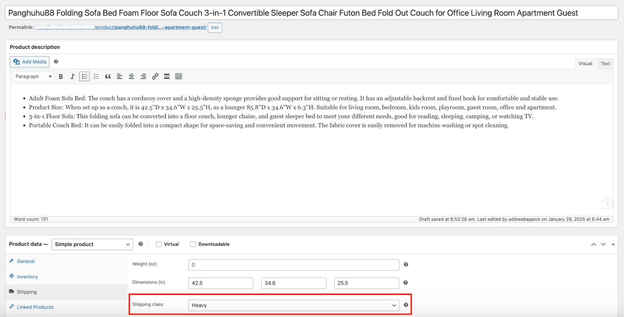
Task: Align text center
Action: [131, 77]
